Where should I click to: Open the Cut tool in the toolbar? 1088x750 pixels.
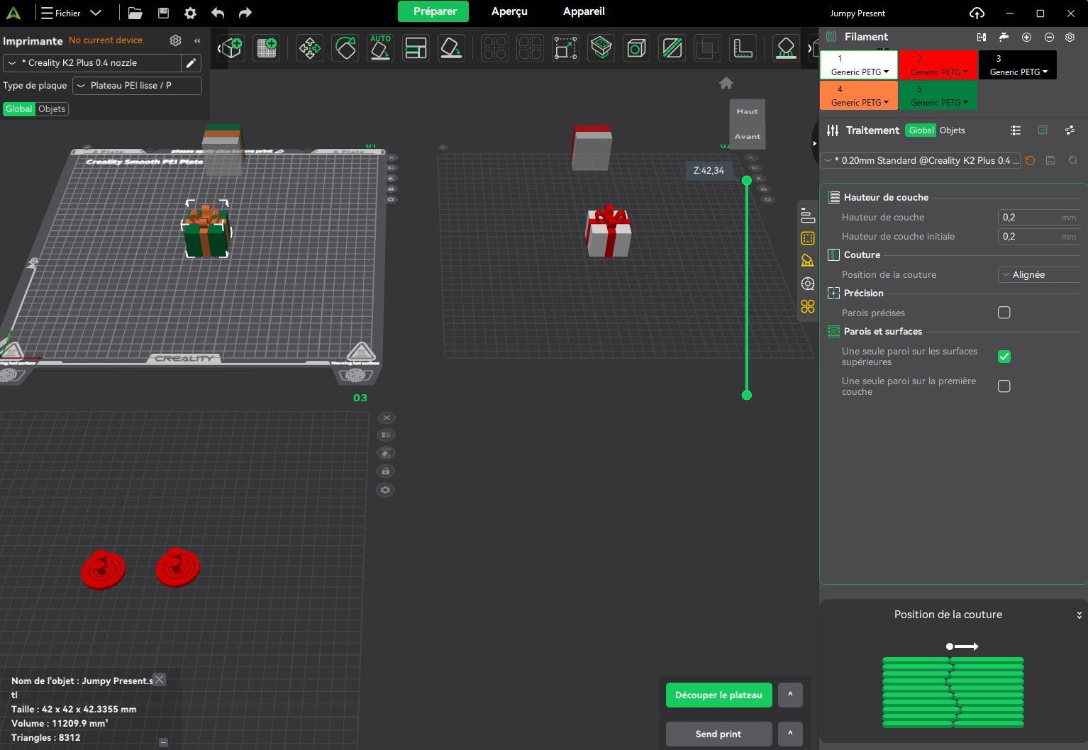pos(601,48)
